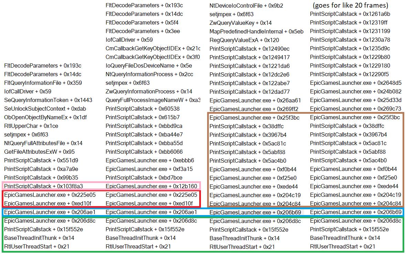Image resolution: width=406 pixels, height=254 pixels.
Task: Select 'FltDecodeParameters + 0x5f4' line
Action: pos(142,22)
